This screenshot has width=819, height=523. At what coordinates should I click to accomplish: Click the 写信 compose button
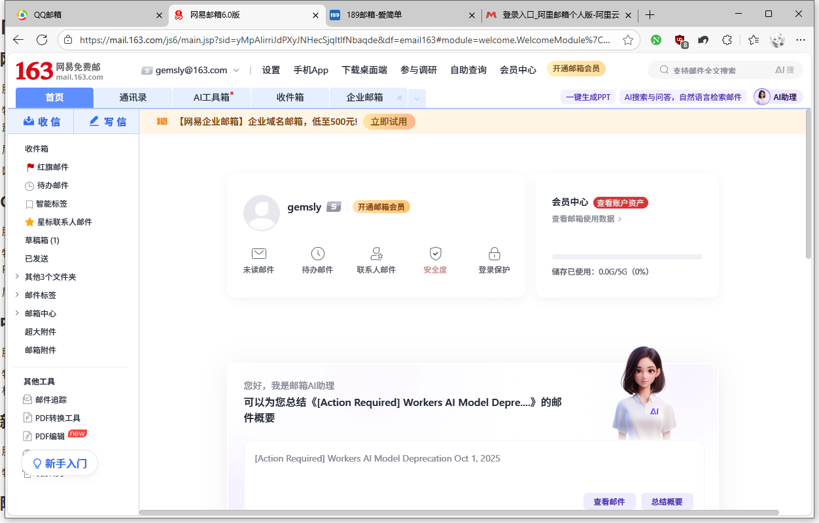pyautogui.click(x=107, y=122)
